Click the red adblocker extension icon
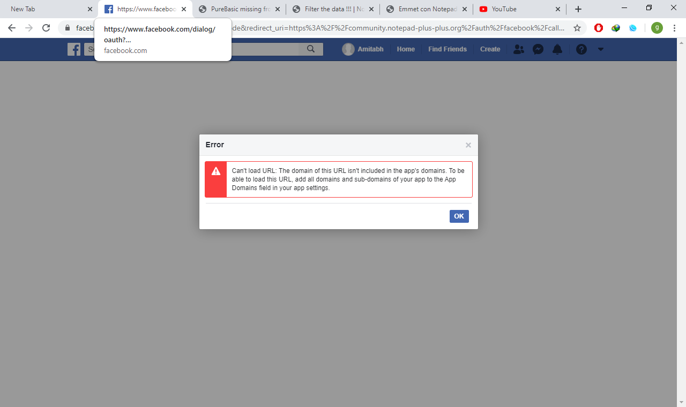The height and width of the screenshot is (407, 686). 599,28
